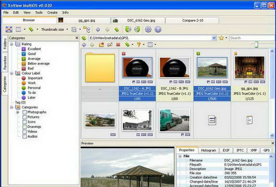The height and width of the screenshot is (187, 276).
Task: Switch to the Histogram properties tab
Action: (x=208, y=150)
